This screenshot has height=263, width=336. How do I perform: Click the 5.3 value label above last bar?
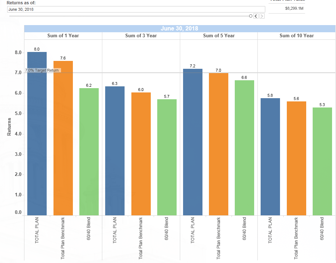pyautogui.click(x=322, y=105)
